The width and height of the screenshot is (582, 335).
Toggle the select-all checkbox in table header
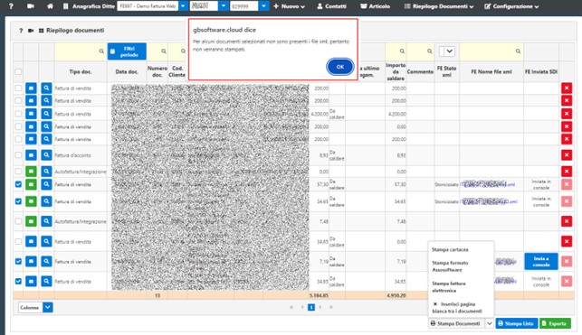(18, 72)
